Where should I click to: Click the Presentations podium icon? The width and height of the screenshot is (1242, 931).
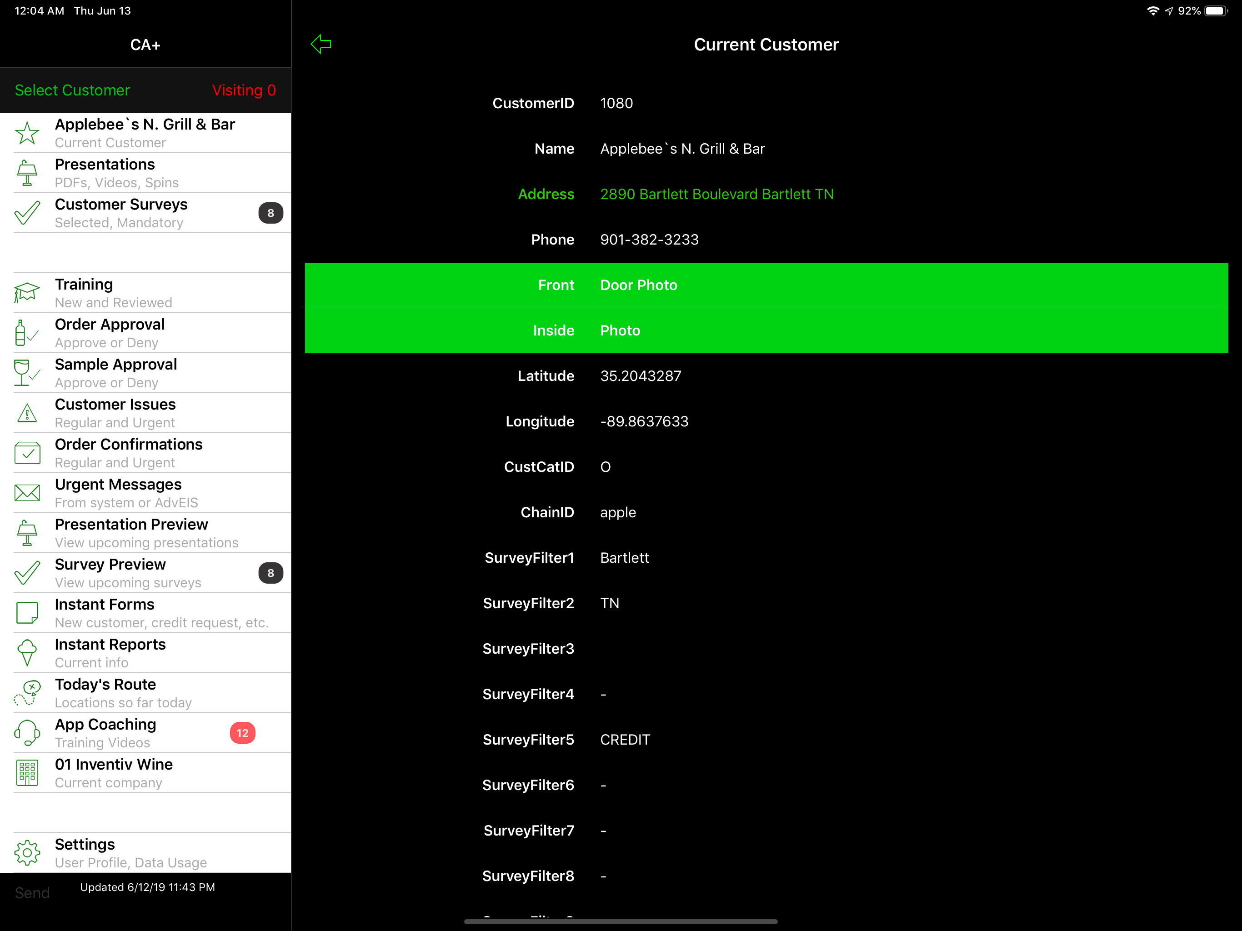(27, 173)
